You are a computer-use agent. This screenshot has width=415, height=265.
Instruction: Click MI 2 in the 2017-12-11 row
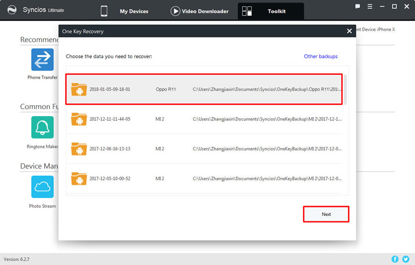[160, 119]
